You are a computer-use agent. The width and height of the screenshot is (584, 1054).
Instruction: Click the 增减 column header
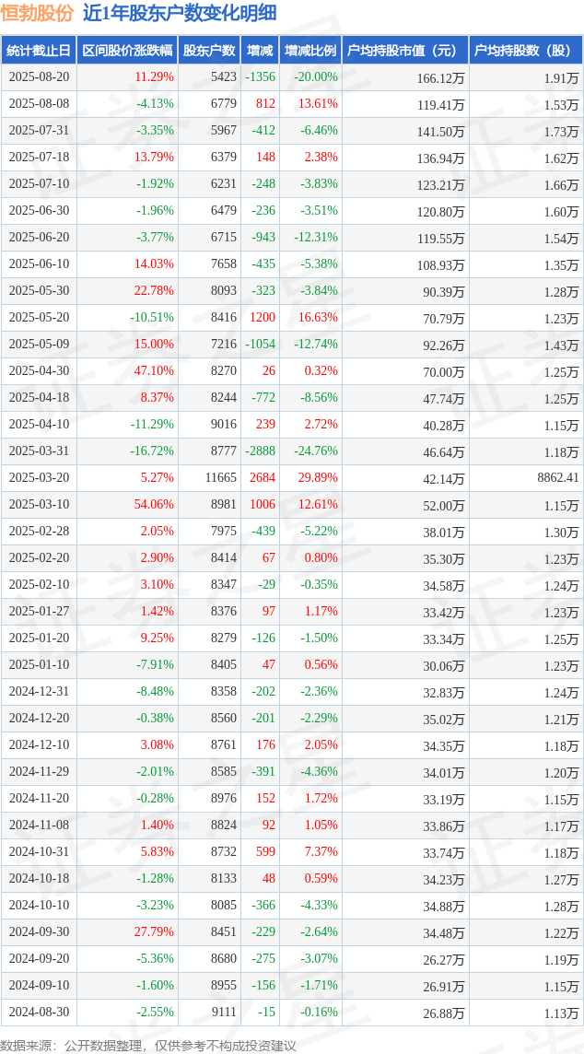pyautogui.click(x=260, y=51)
